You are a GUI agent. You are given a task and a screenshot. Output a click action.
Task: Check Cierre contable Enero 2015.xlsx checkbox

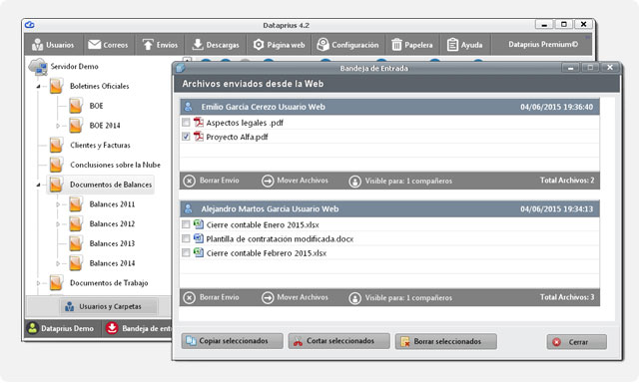pos(186,224)
